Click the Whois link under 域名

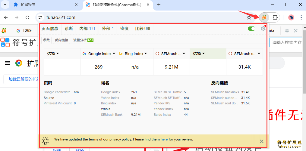point(106,109)
